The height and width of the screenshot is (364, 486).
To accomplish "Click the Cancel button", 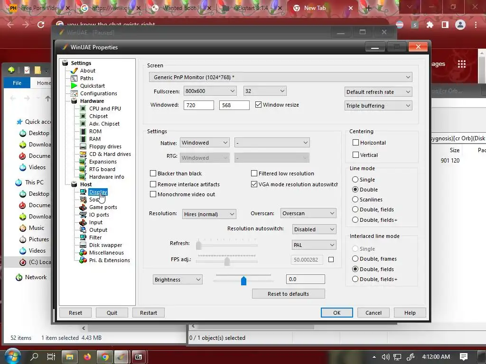I will 373,313.
